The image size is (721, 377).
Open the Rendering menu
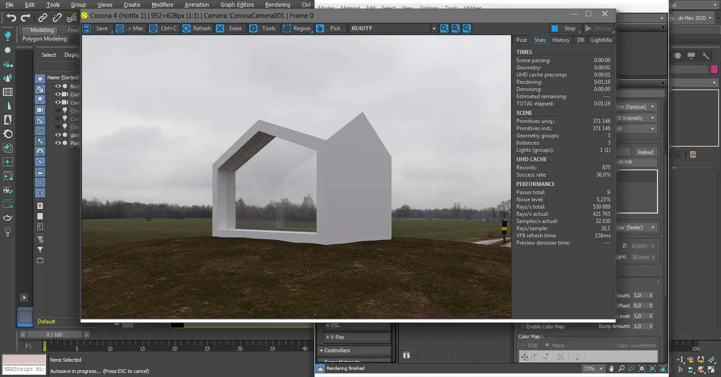click(x=277, y=5)
